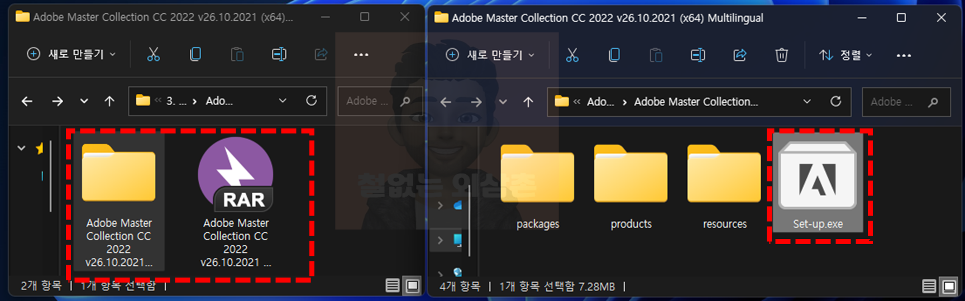This screenshot has width=965, height=301.
Task: Click Adobe Master Collection... breadcrumb in right window
Action: pyautogui.click(x=696, y=102)
